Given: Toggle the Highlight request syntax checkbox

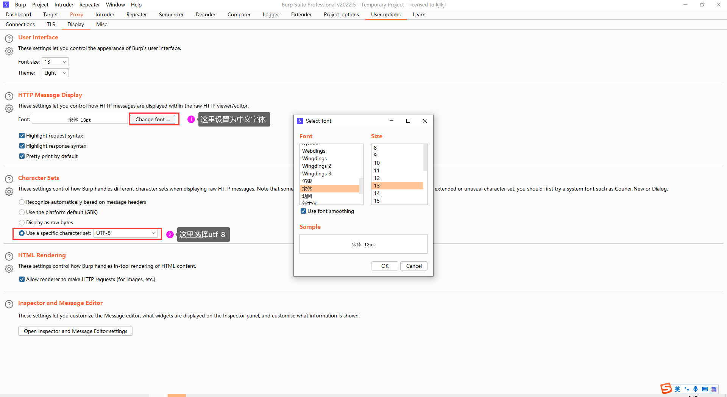Looking at the screenshot, I should pyautogui.click(x=22, y=136).
